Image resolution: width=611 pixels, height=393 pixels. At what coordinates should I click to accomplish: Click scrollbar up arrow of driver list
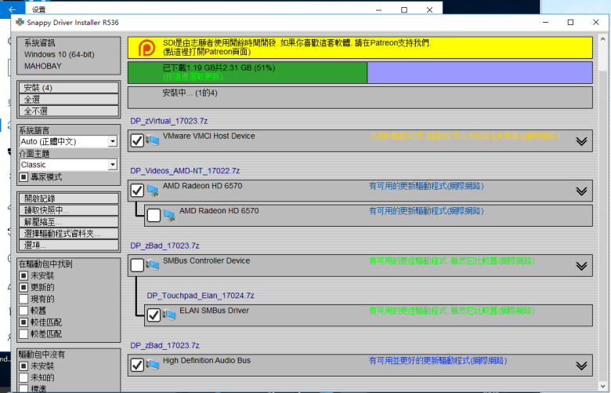pyautogui.click(x=603, y=39)
